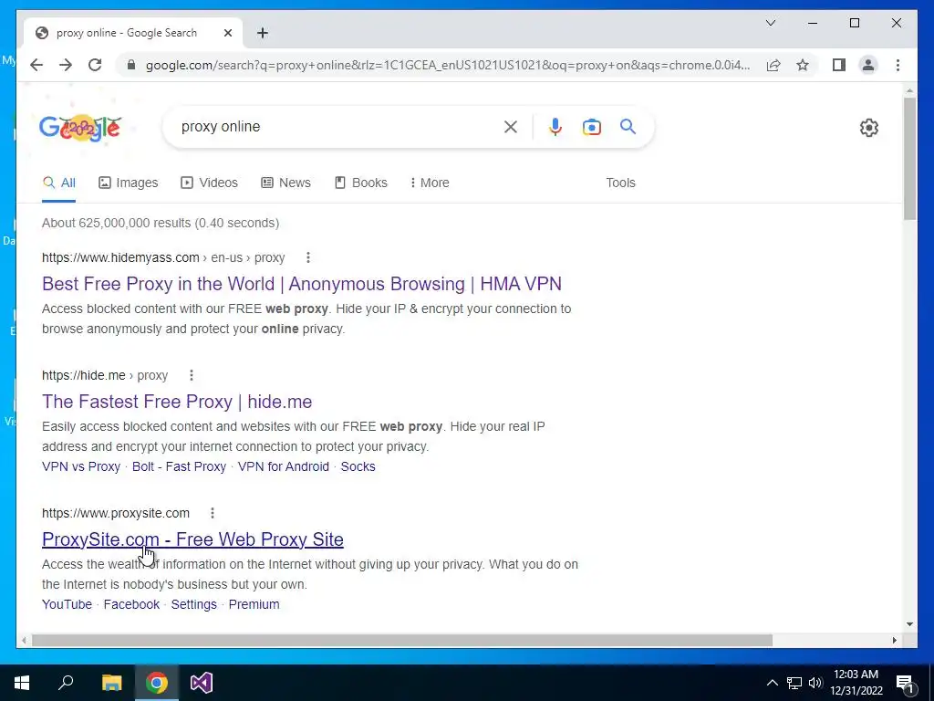Open the Facebook sitelink under ProxySite
934x701 pixels.
131,604
